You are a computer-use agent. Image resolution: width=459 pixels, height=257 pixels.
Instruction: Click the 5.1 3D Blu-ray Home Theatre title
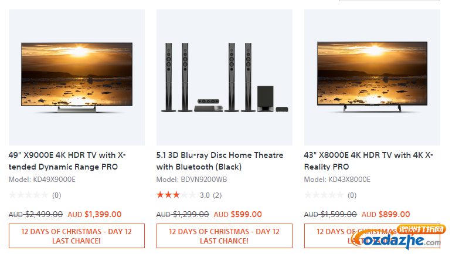click(220, 161)
